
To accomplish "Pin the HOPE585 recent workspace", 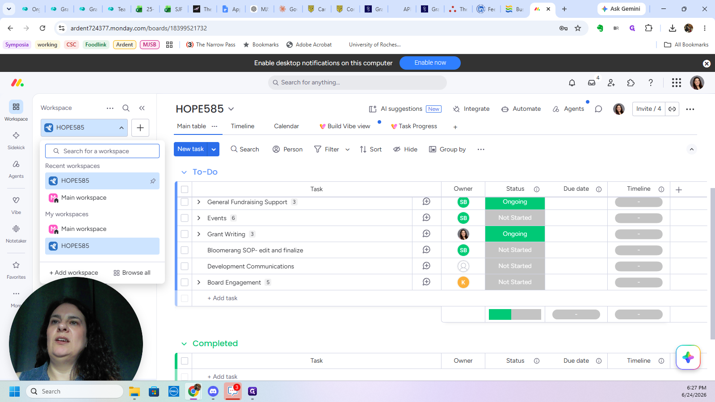I will pyautogui.click(x=153, y=181).
